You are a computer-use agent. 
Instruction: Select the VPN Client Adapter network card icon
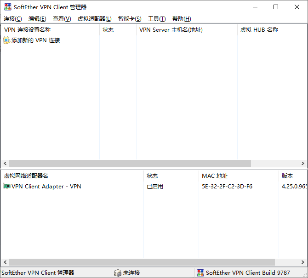(7, 187)
